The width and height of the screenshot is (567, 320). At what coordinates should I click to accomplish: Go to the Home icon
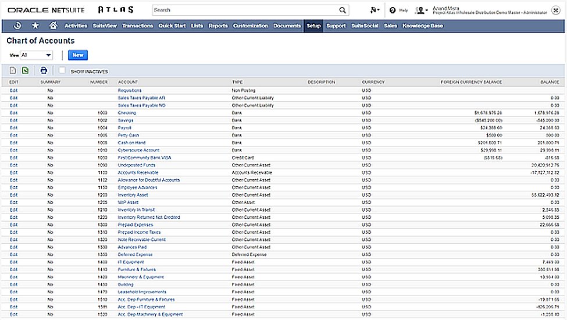point(53,26)
